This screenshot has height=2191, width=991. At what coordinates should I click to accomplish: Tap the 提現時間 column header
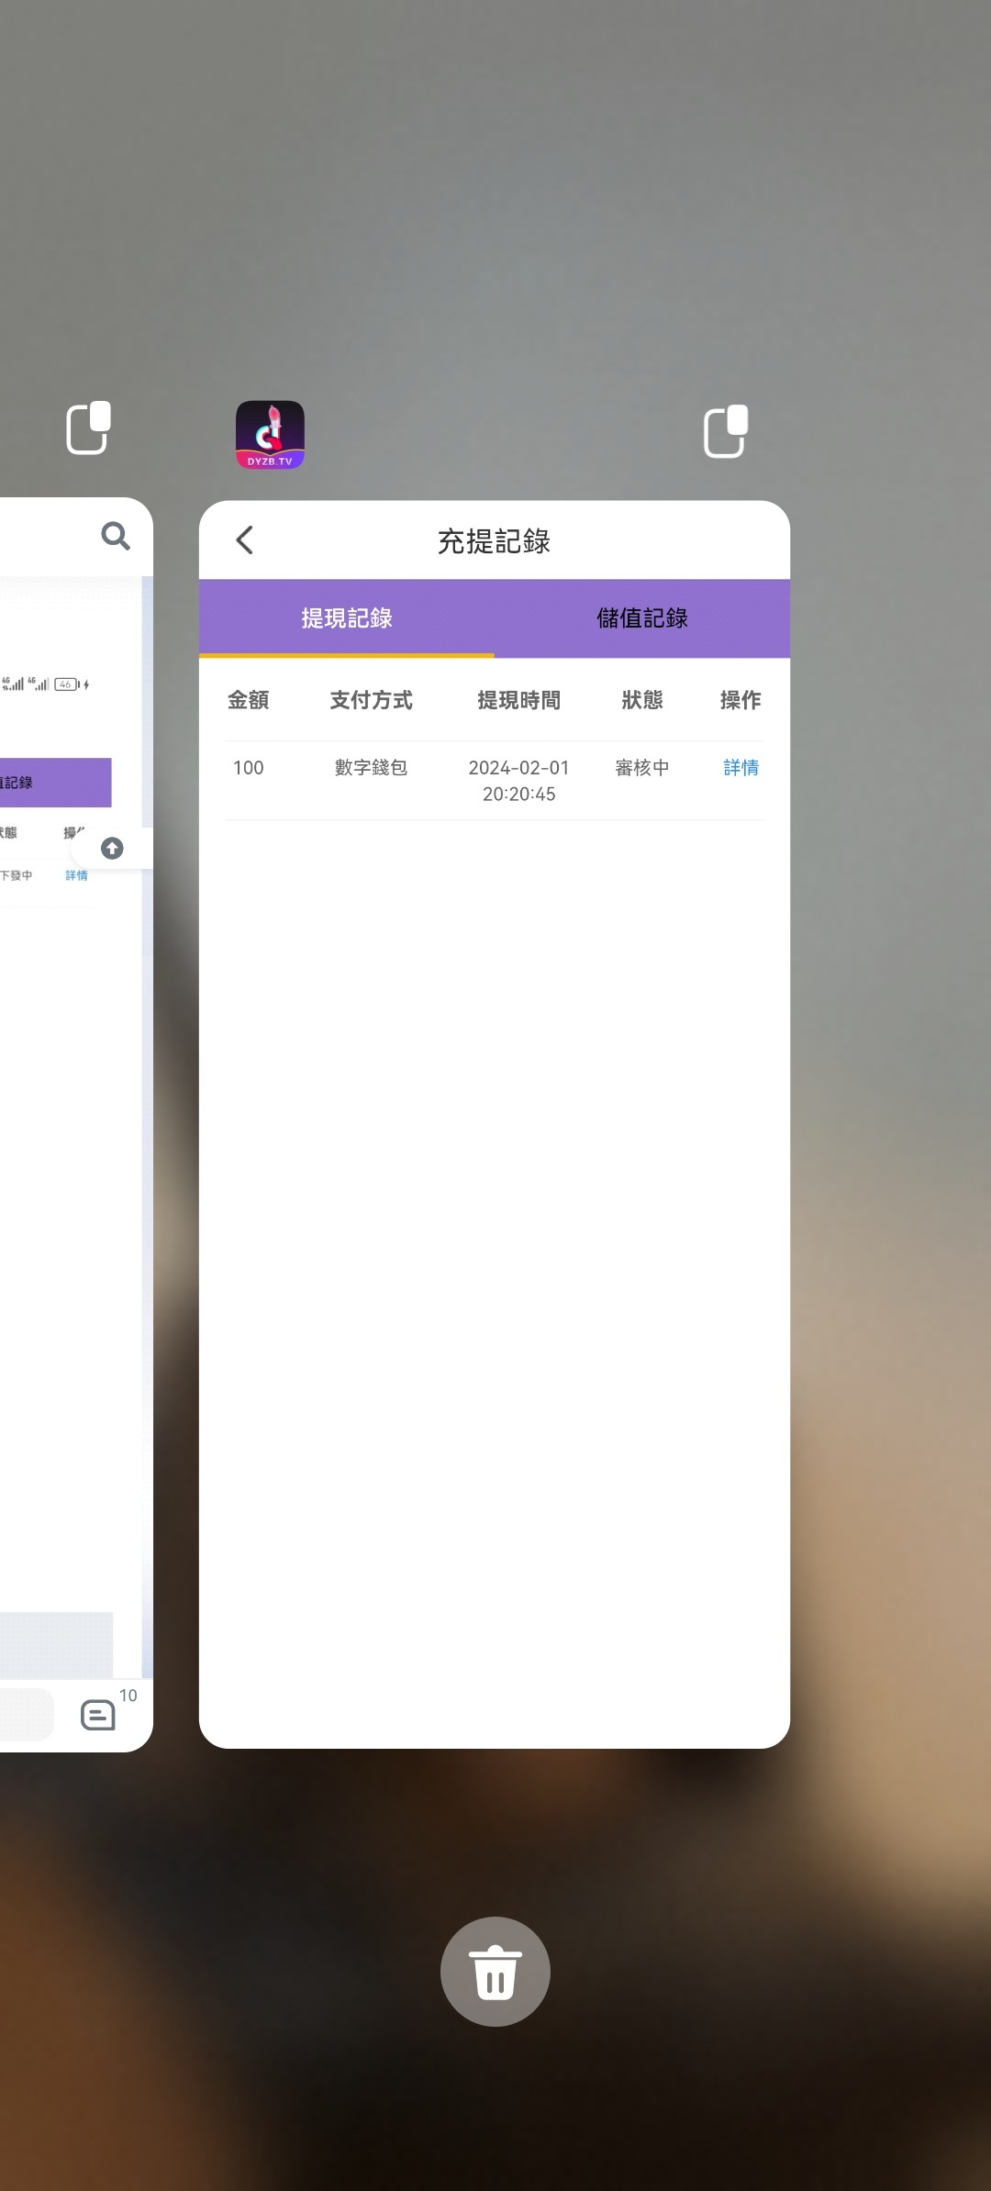[519, 700]
